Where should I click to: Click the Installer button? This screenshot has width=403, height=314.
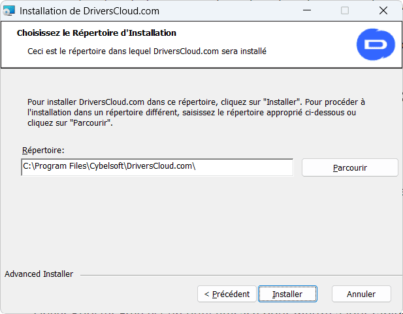[287, 294]
